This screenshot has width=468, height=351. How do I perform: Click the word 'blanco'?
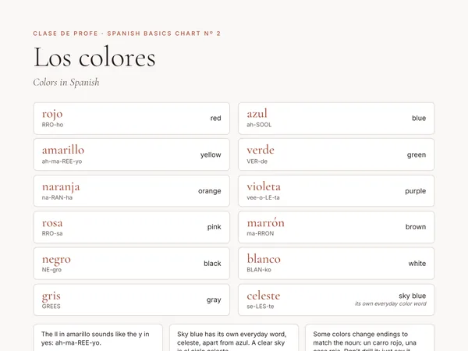[264, 259]
